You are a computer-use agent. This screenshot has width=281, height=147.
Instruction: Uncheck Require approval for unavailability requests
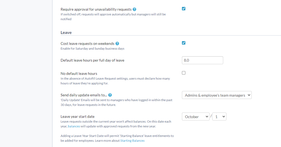click(184, 8)
